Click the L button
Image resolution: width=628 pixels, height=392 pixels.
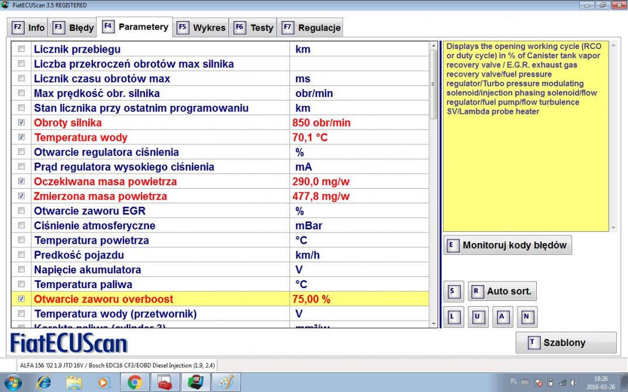coord(453,317)
